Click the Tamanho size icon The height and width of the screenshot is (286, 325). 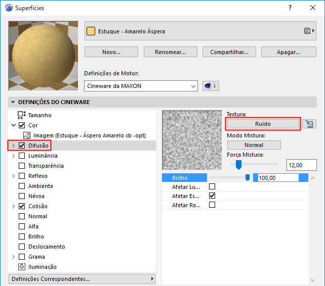(x=22, y=115)
